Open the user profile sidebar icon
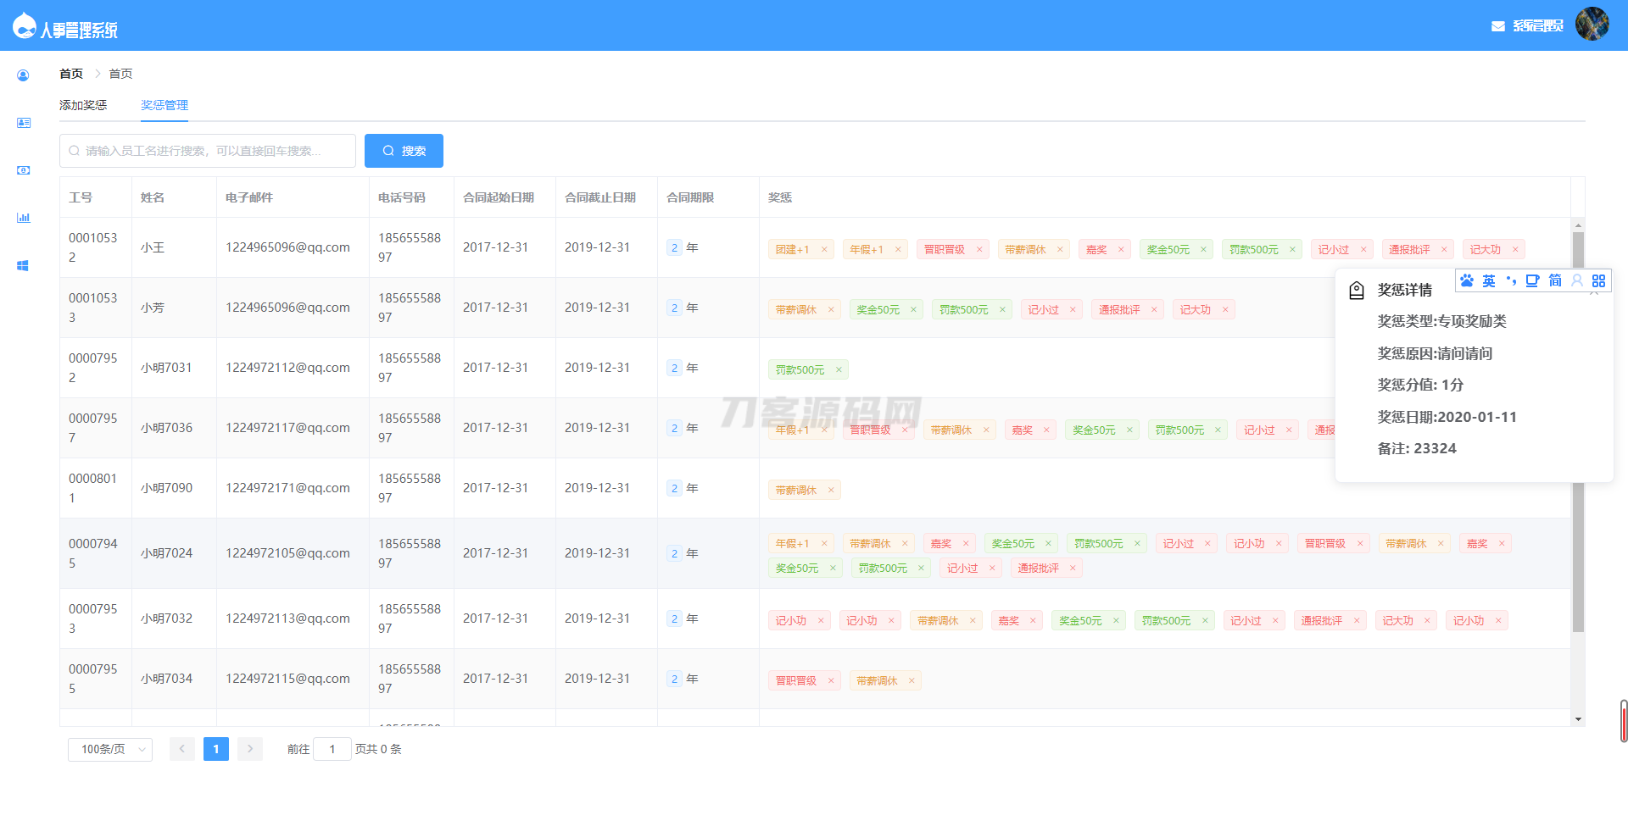Viewport: 1628px width, 821px height. click(23, 75)
